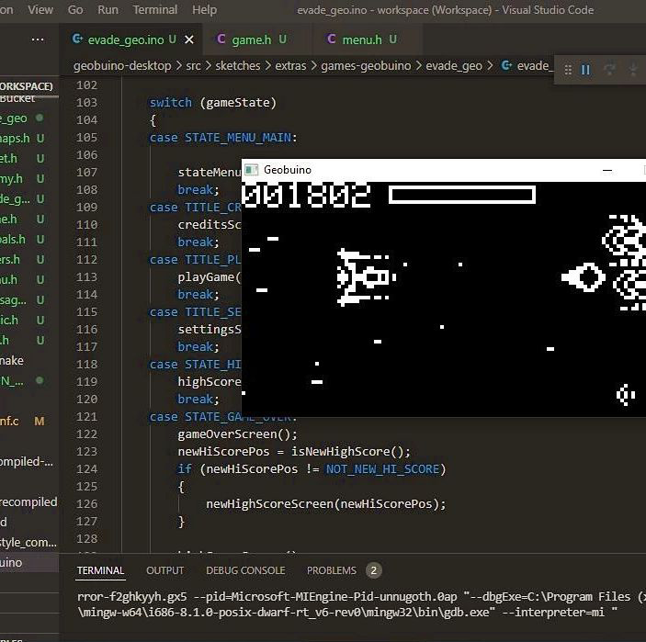Click newHighScoreScreen call on line 126
The width and height of the screenshot is (646, 642).
pyautogui.click(x=326, y=504)
